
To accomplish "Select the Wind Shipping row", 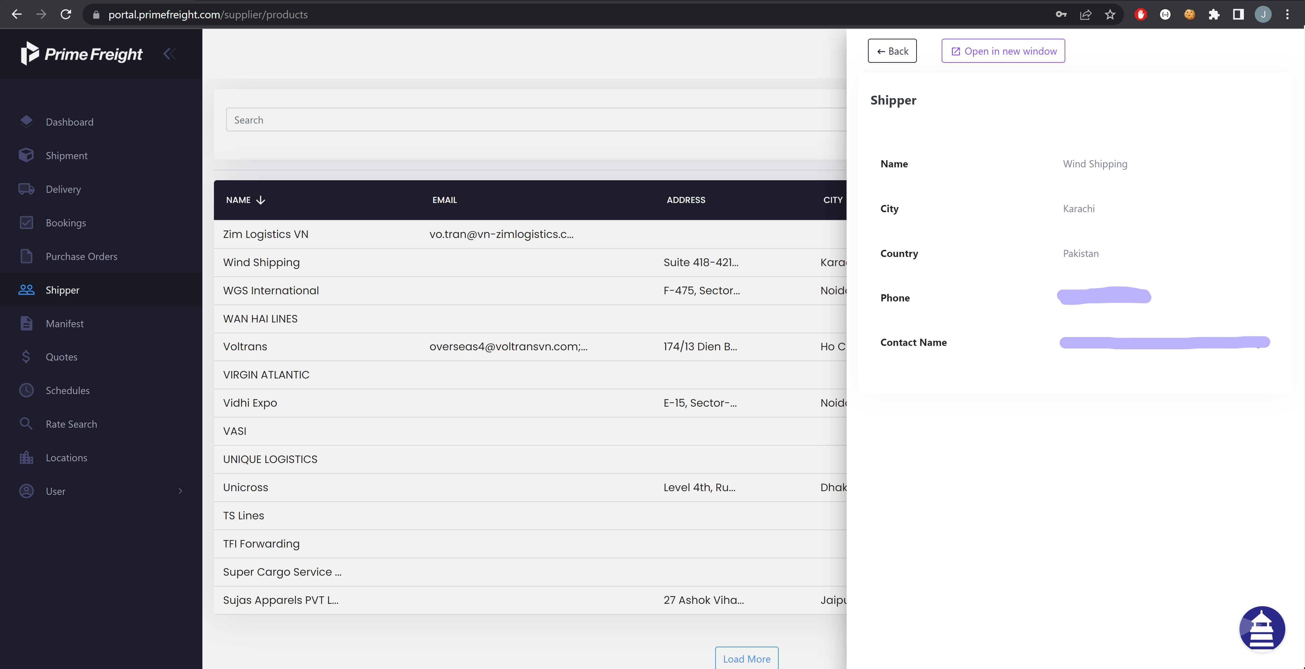I will (x=530, y=262).
